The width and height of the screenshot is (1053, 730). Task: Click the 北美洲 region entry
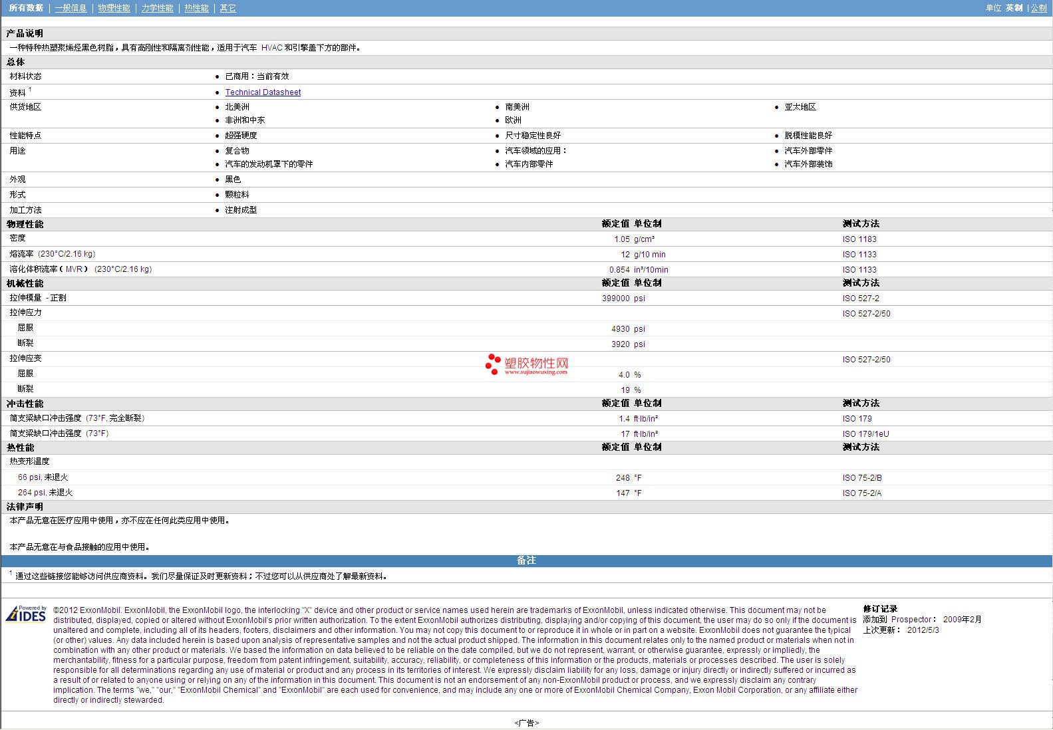point(237,107)
